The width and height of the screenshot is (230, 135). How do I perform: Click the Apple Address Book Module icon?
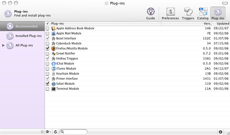point(53,28)
